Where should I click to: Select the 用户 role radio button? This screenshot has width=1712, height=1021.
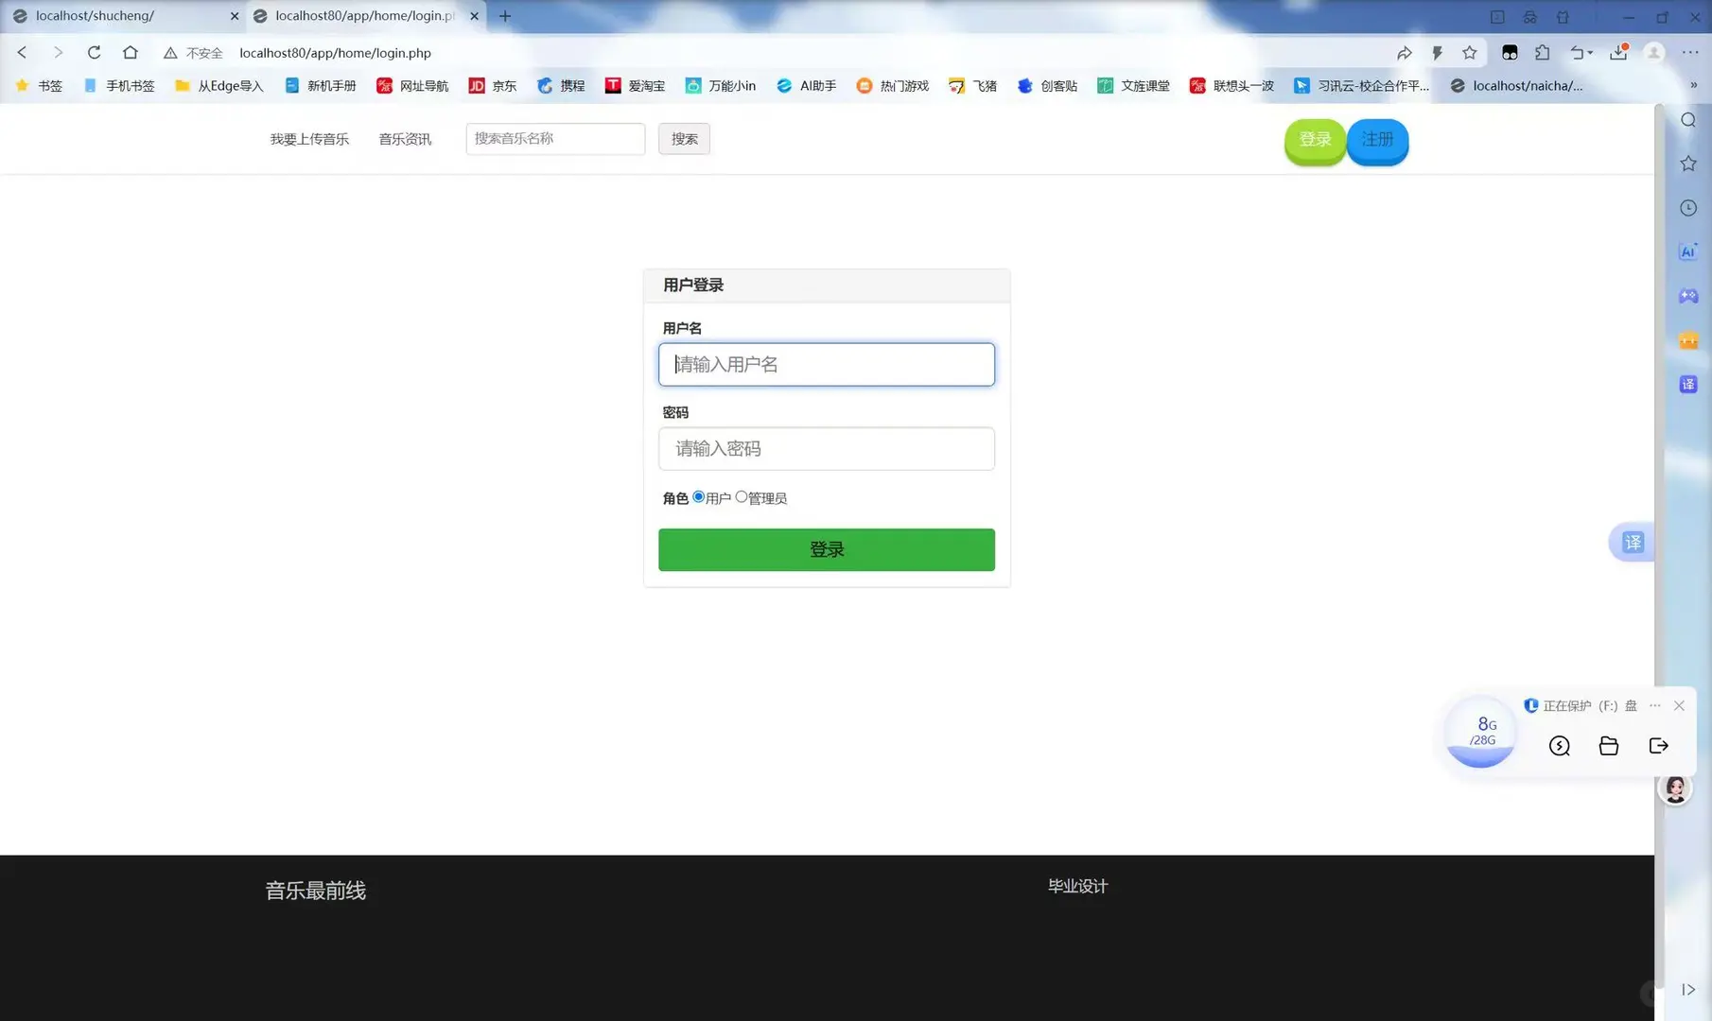click(698, 497)
